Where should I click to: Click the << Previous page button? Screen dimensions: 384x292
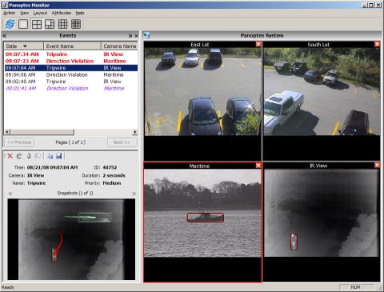click(x=19, y=142)
